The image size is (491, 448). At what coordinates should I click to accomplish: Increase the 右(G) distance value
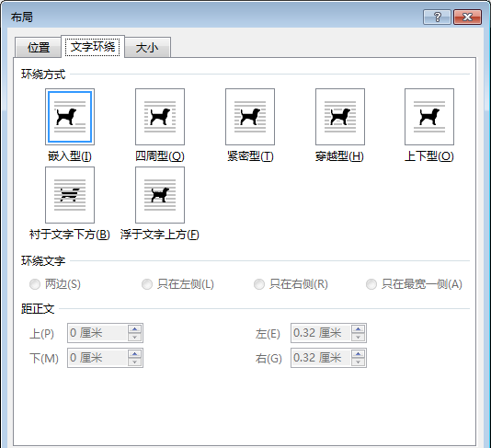point(359,353)
